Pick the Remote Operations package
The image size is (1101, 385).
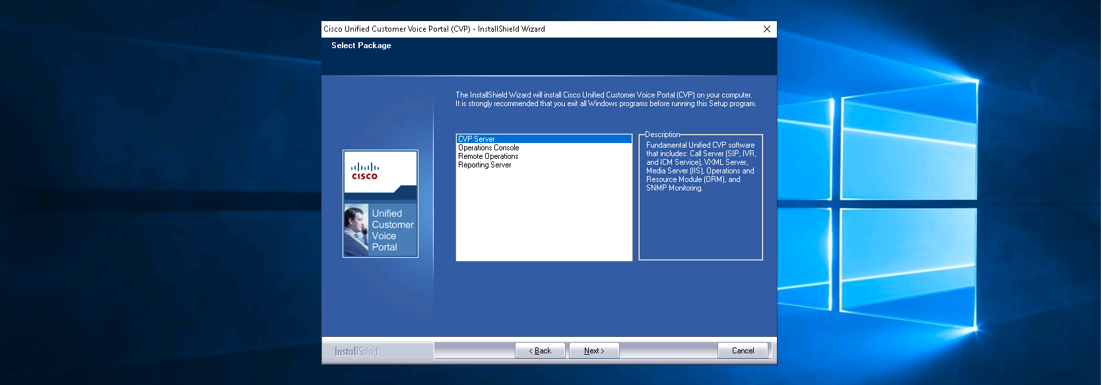(488, 156)
